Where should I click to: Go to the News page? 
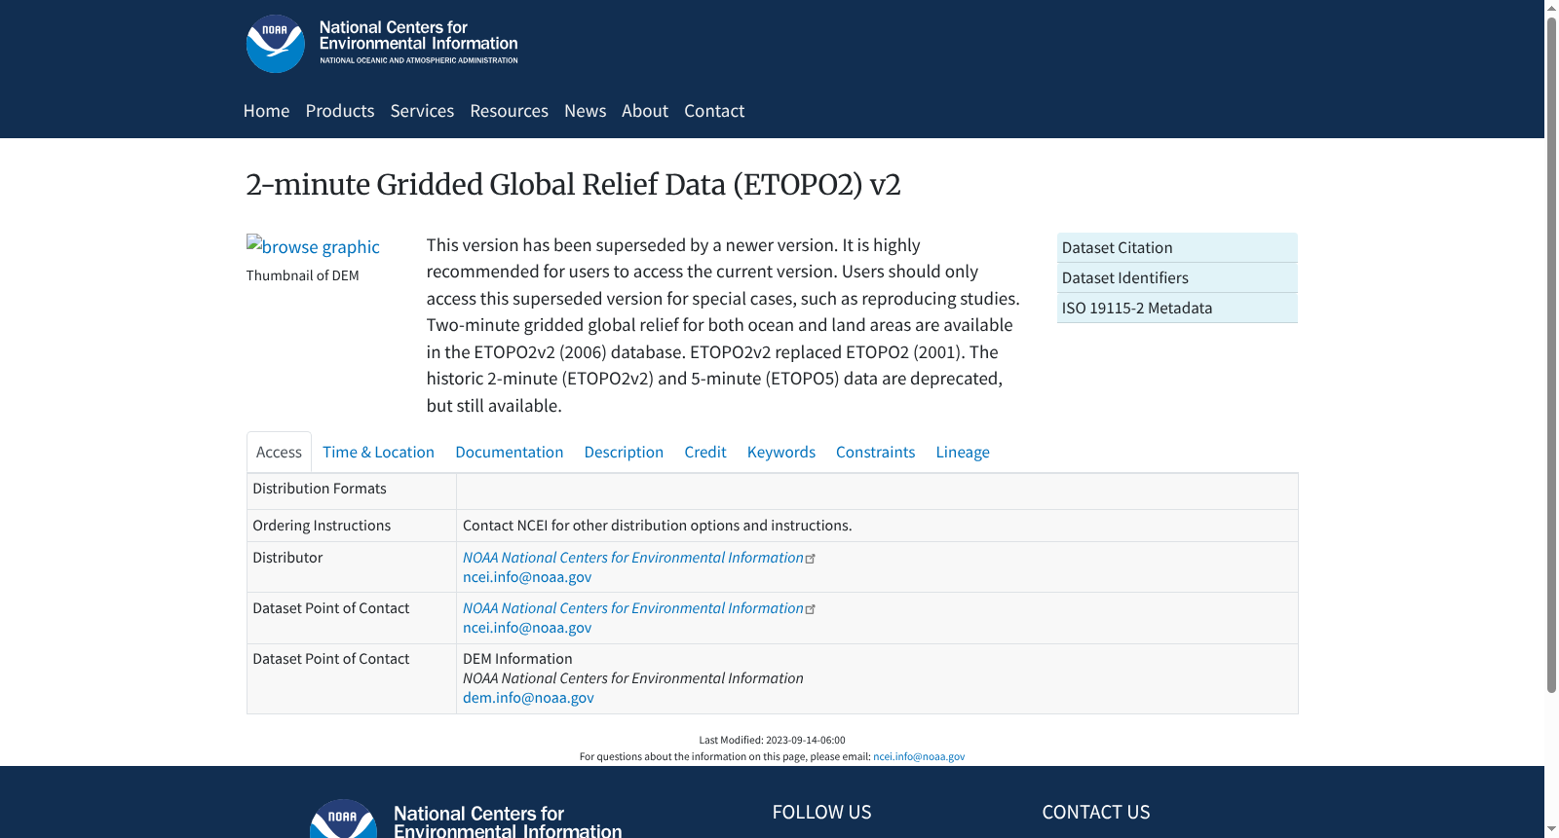585,111
